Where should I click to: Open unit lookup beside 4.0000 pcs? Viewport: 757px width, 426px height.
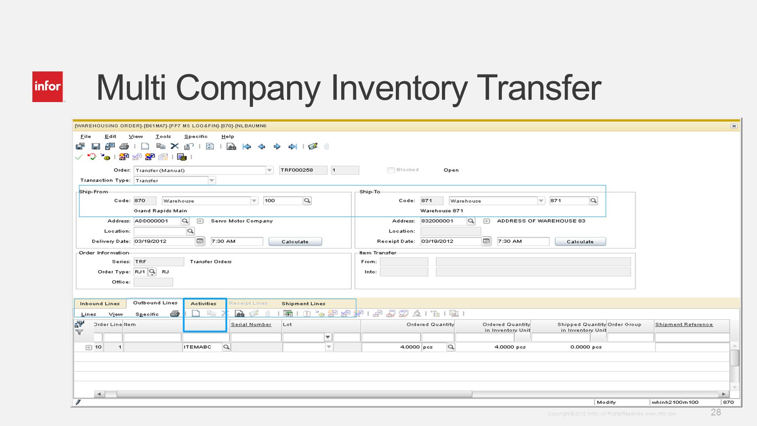451,347
